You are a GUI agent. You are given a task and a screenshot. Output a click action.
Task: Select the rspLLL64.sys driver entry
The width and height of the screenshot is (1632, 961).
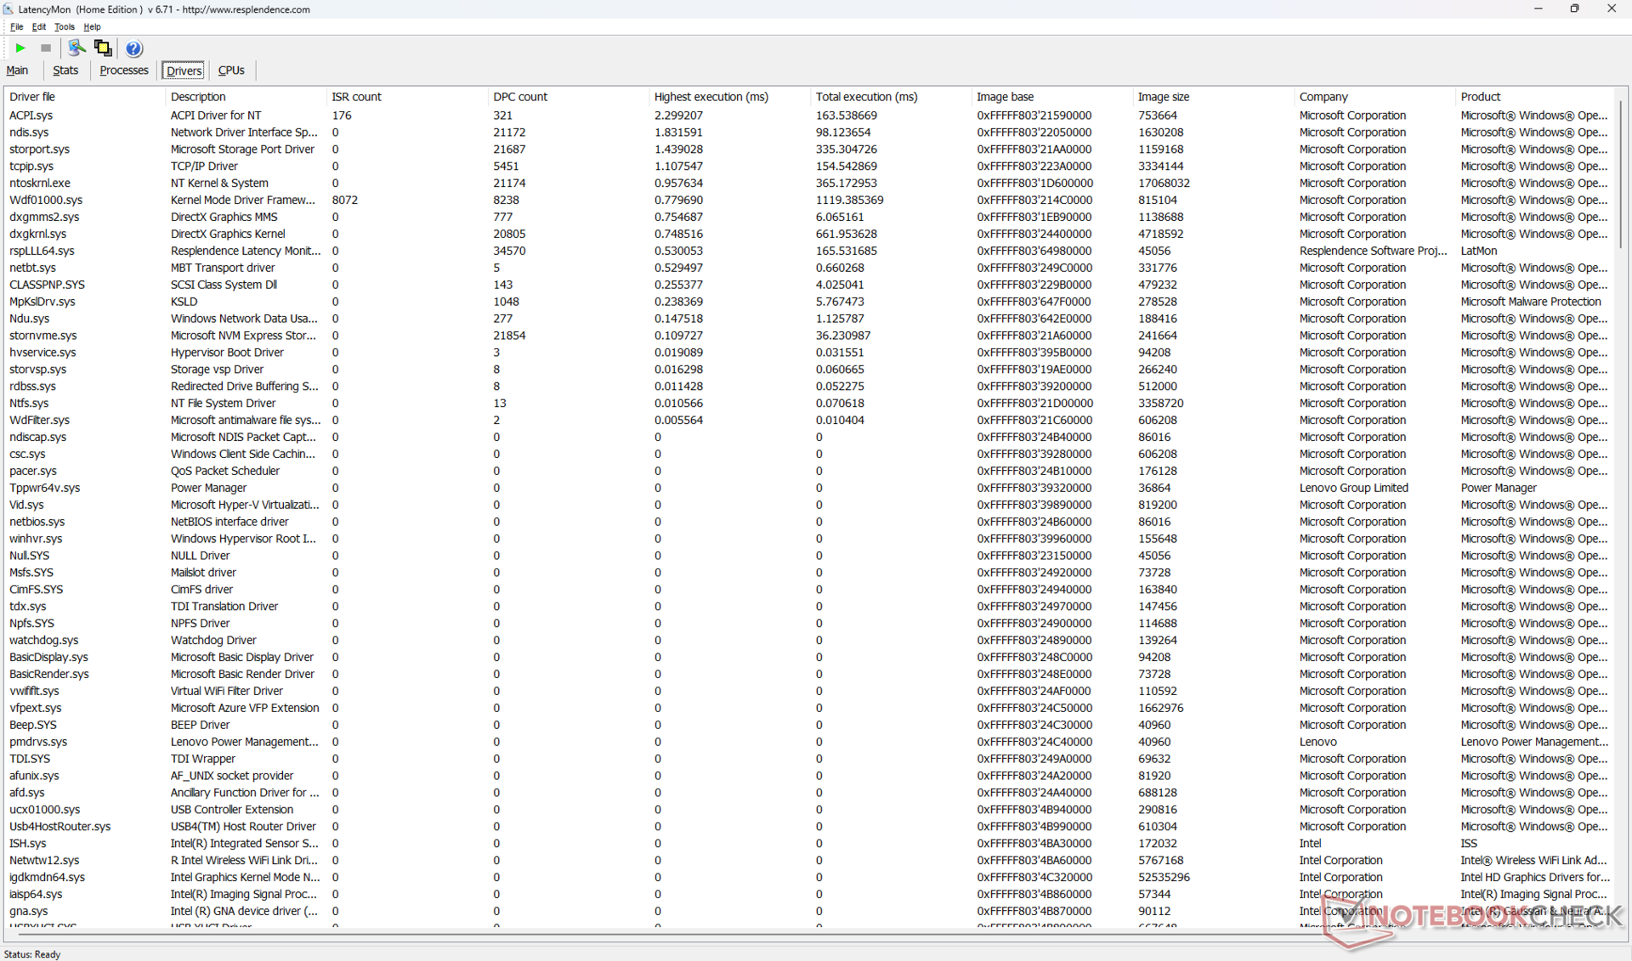(42, 251)
